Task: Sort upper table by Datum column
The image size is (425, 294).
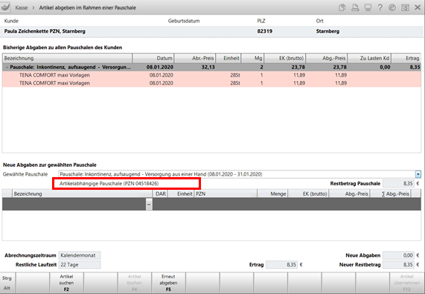Action: click(153, 58)
